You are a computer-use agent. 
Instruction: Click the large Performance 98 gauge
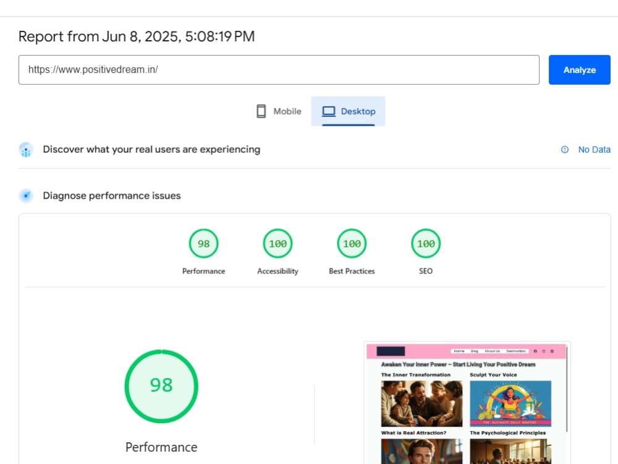coord(161,386)
